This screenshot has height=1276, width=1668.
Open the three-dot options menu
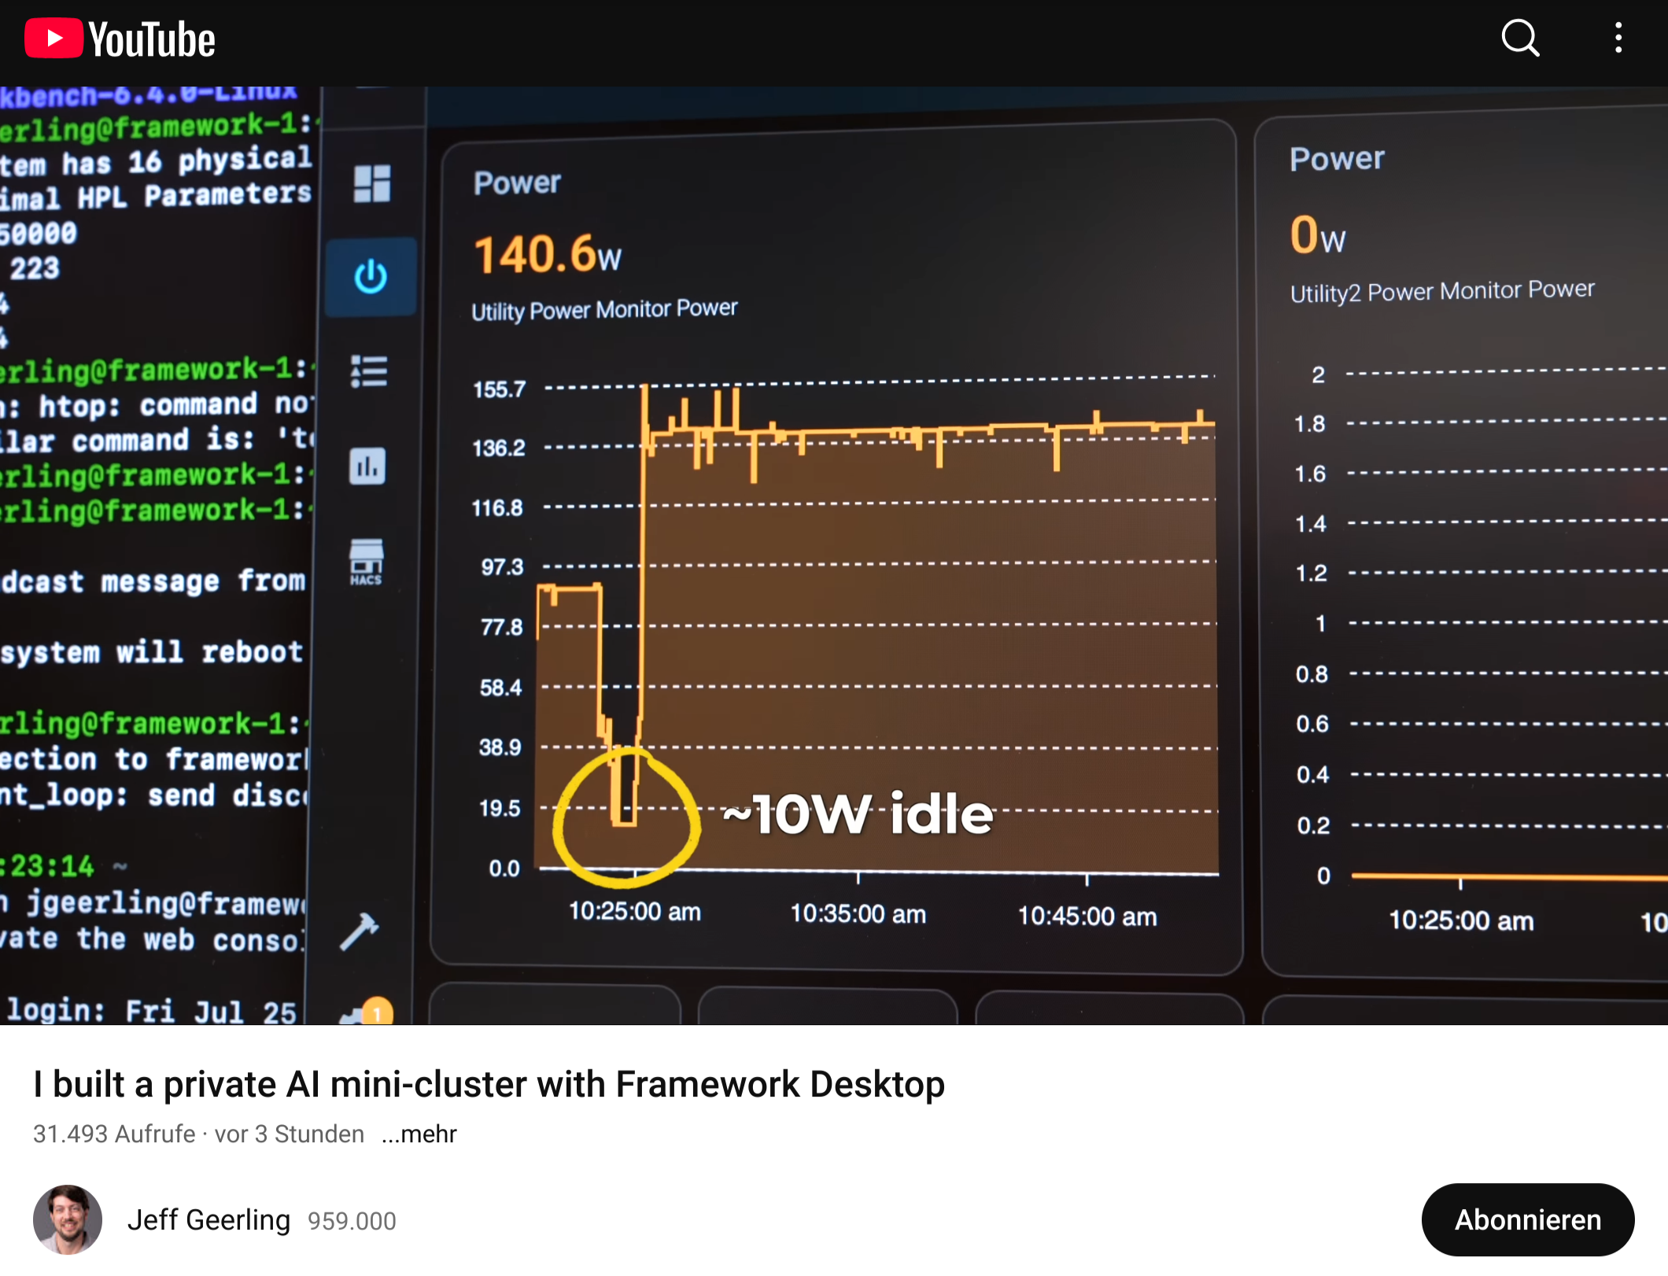tap(1618, 38)
